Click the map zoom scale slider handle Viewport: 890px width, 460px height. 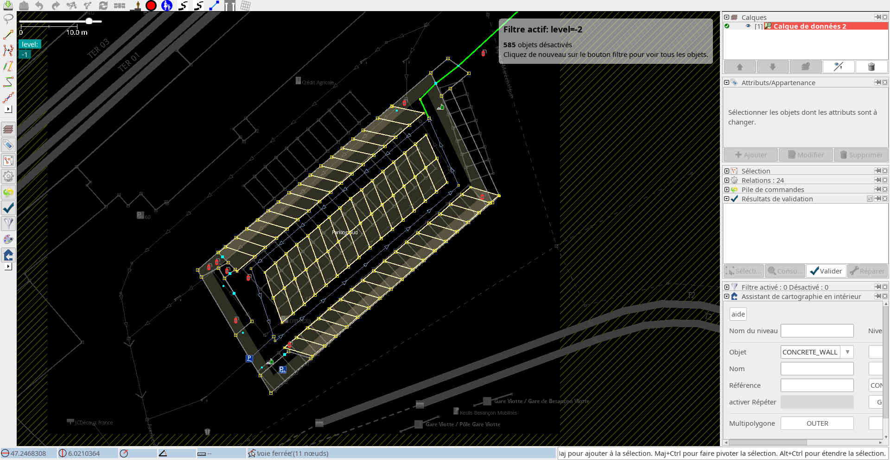[x=89, y=21]
